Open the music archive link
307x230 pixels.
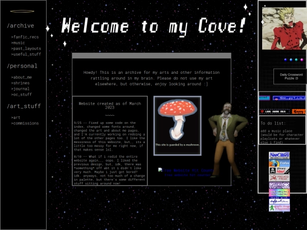[x=18, y=43]
